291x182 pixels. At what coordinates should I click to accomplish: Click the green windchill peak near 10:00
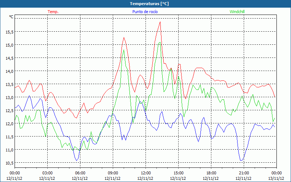124,50
